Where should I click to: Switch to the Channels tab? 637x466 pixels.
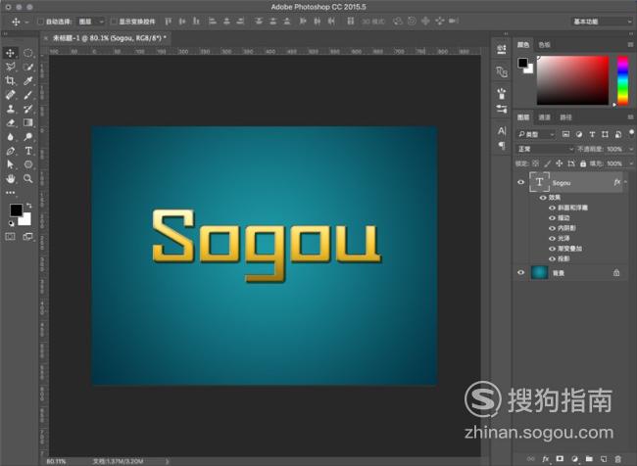[544, 117]
